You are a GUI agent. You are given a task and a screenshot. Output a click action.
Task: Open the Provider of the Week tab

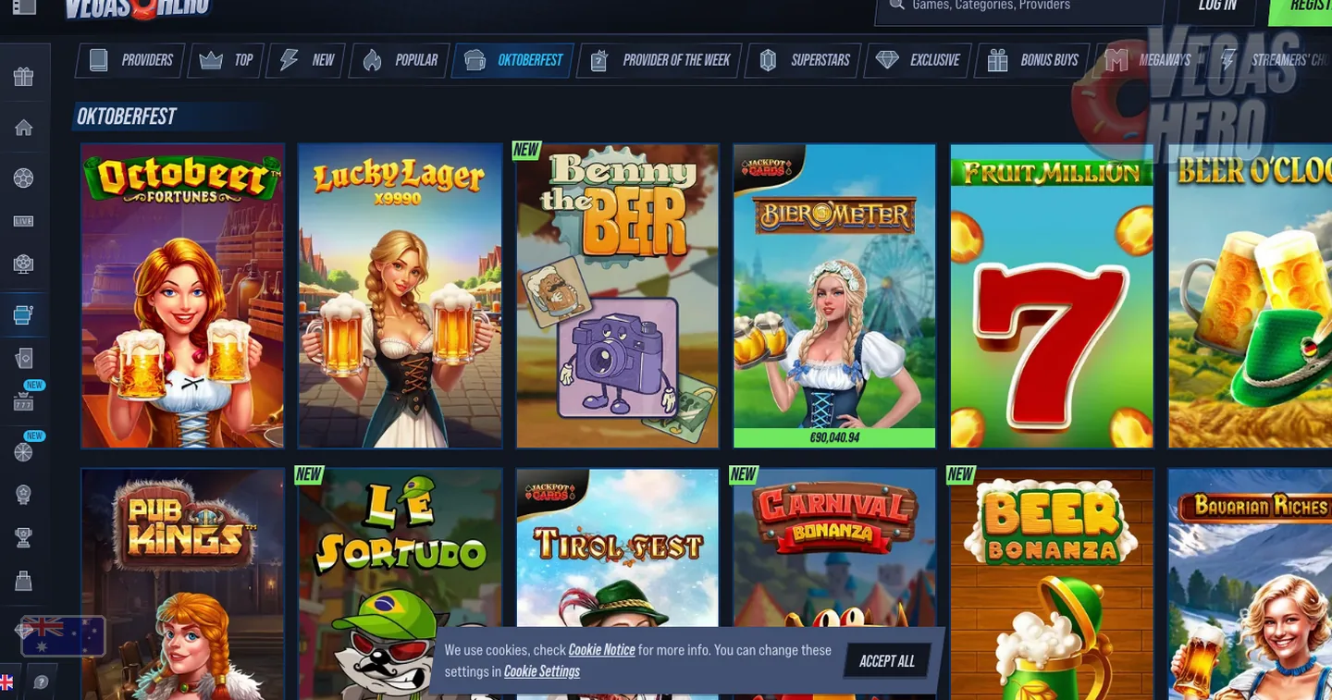[660, 60]
